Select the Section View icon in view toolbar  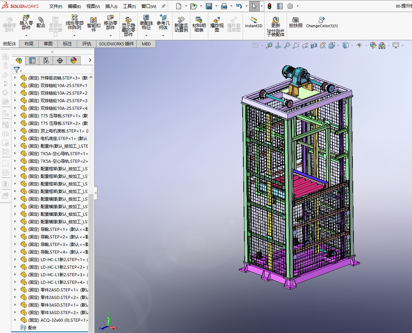point(314,45)
